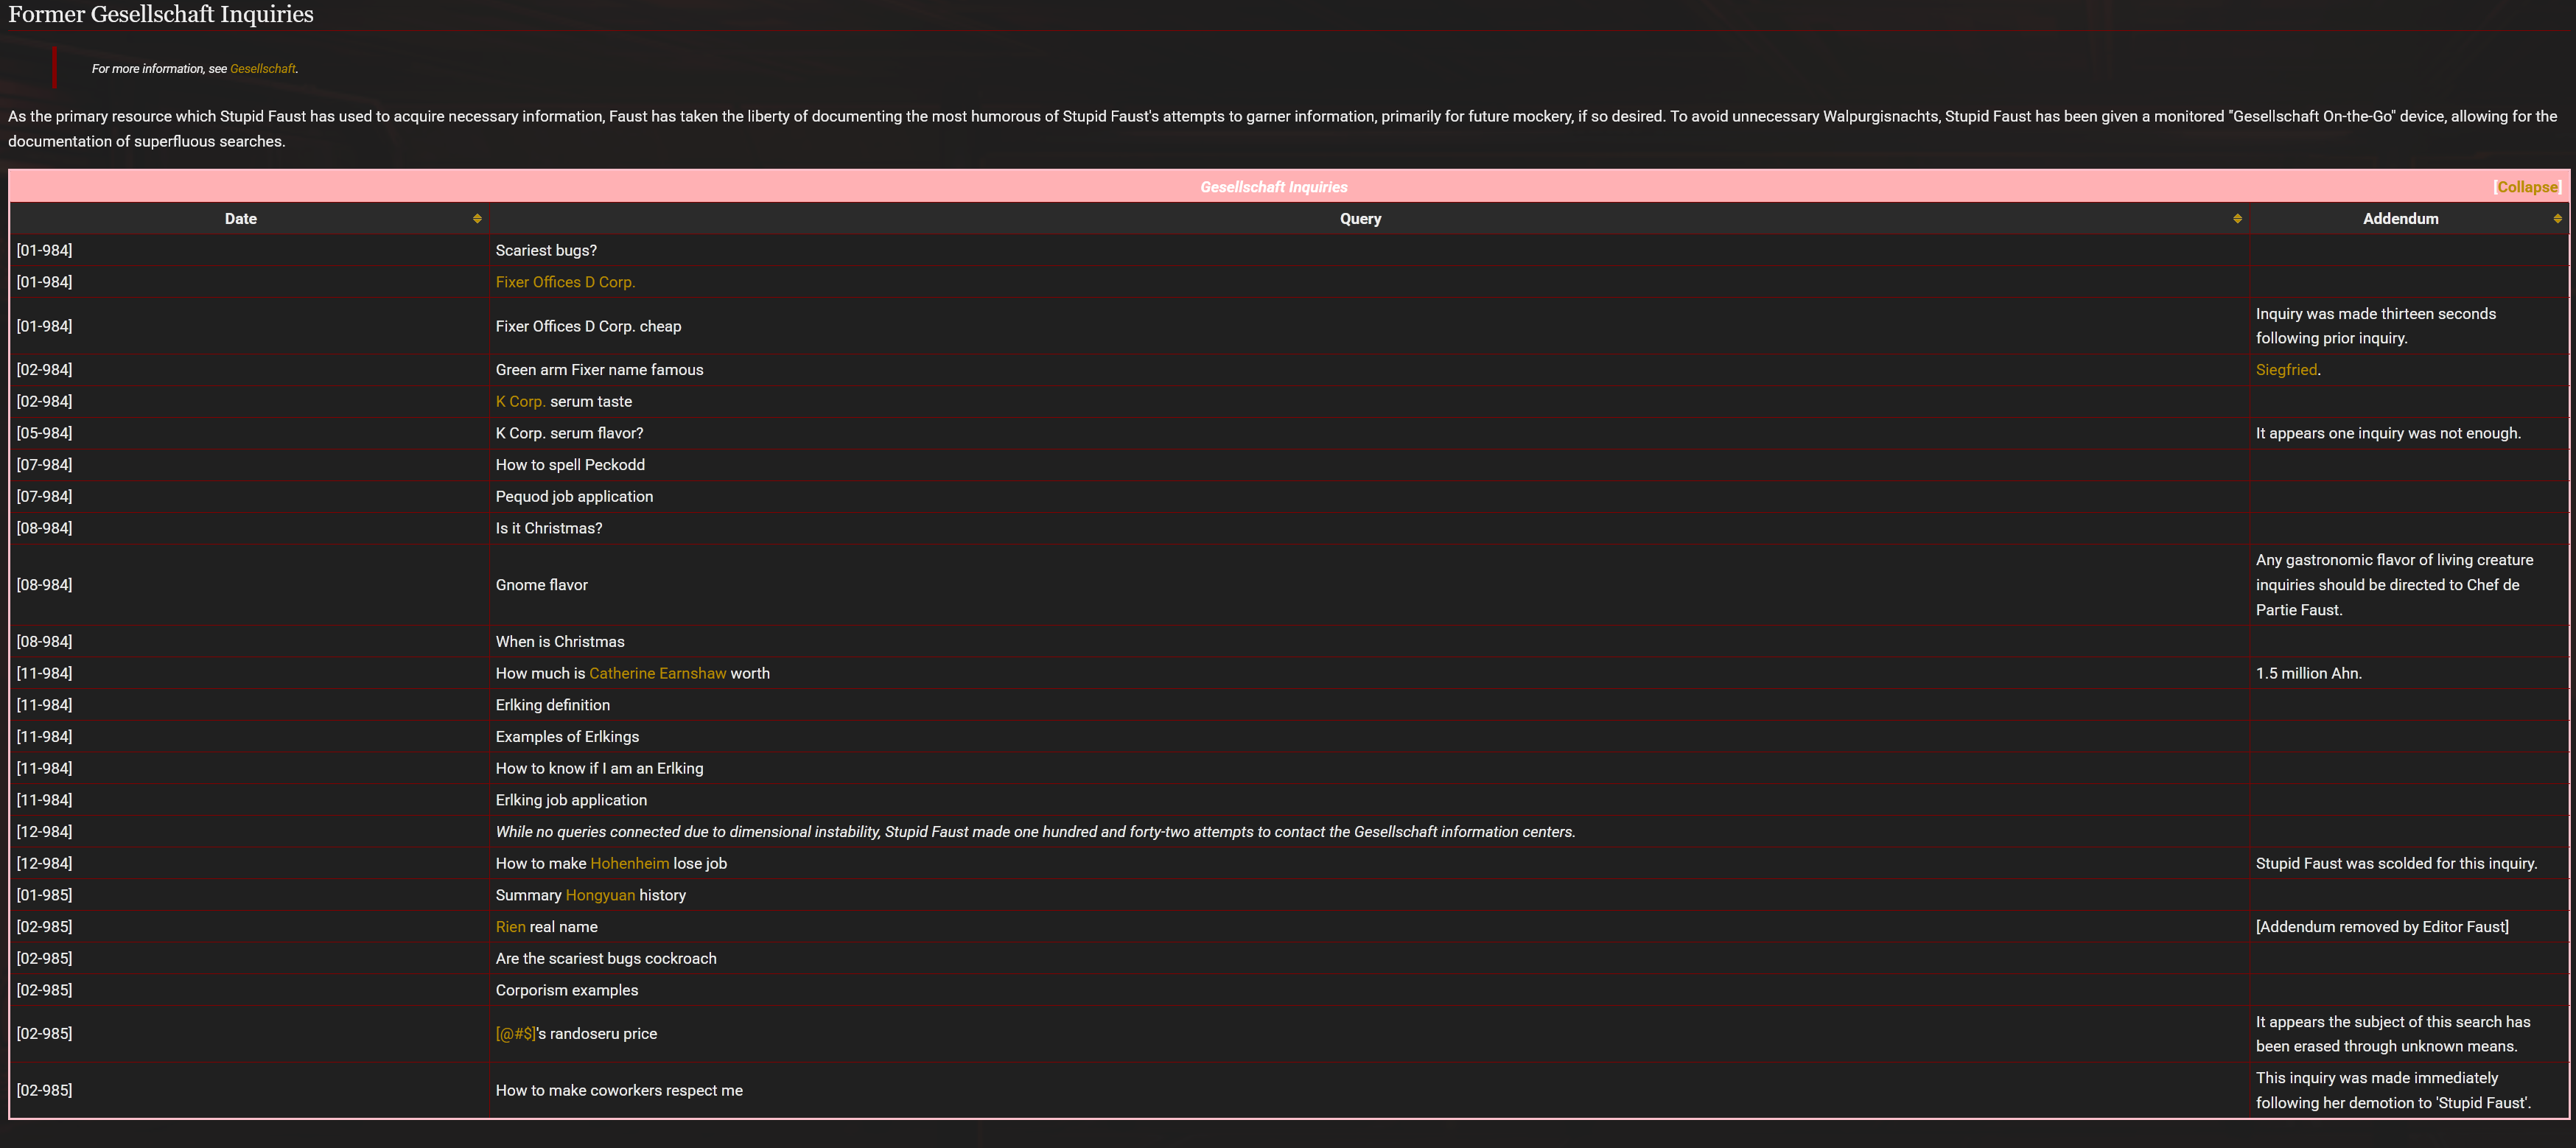Viewport: 2576px width, 1148px height.
Task: Click the Date column sort arrows icon
Action: point(477,219)
